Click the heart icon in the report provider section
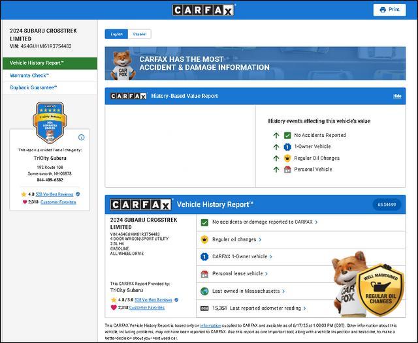Screen dimensions: 418x343 tap(114, 308)
